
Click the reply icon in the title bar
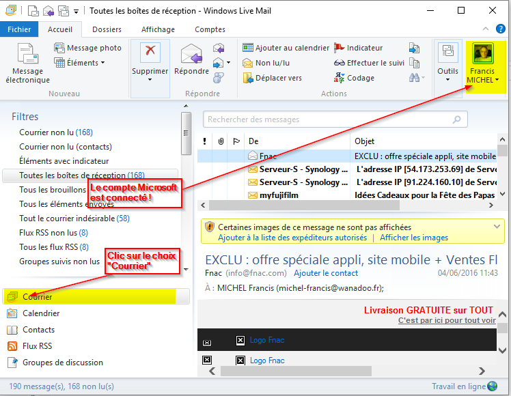[49, 11]
